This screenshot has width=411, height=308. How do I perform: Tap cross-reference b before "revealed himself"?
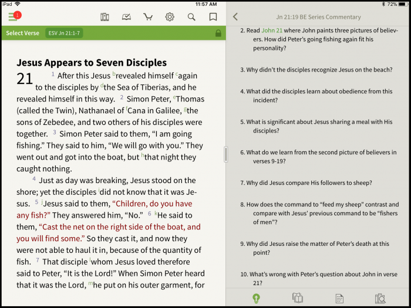tap(114, 73)
